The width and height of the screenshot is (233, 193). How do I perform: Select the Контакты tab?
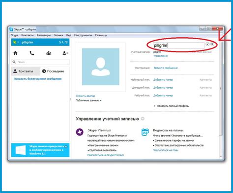click(26, 71)
